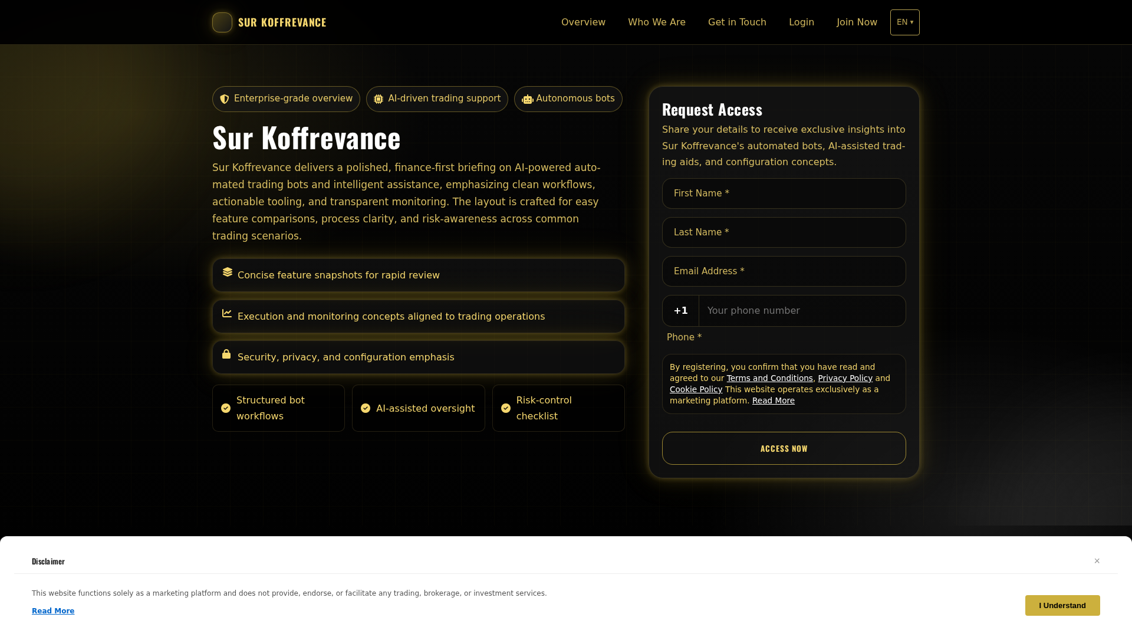Viewport: 1132px width, 637px height.
Task: Click the chart icon beside Execution and monitoring
Action: tap(227, 313)
